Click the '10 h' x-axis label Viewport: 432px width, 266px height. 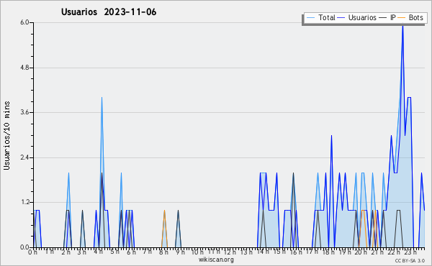point(197,252)
